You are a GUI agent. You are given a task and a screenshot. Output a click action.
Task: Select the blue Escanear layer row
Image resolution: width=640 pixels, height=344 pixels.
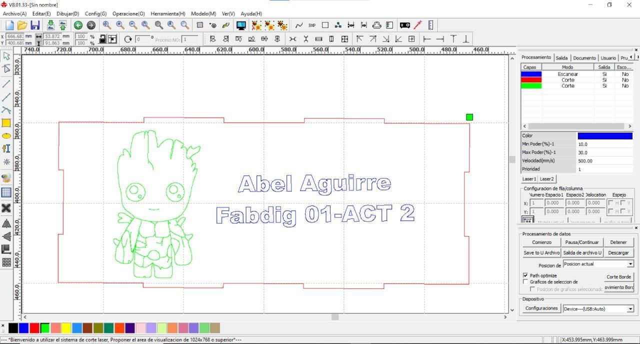tap(577, 74)
